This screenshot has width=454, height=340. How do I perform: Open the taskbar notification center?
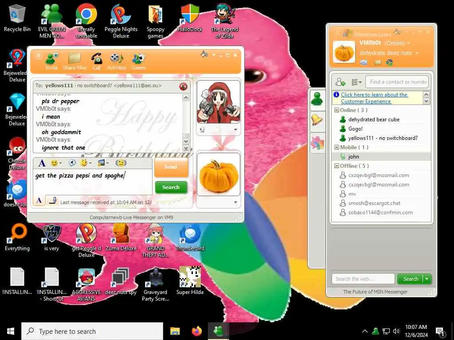(x=440, y=331)
